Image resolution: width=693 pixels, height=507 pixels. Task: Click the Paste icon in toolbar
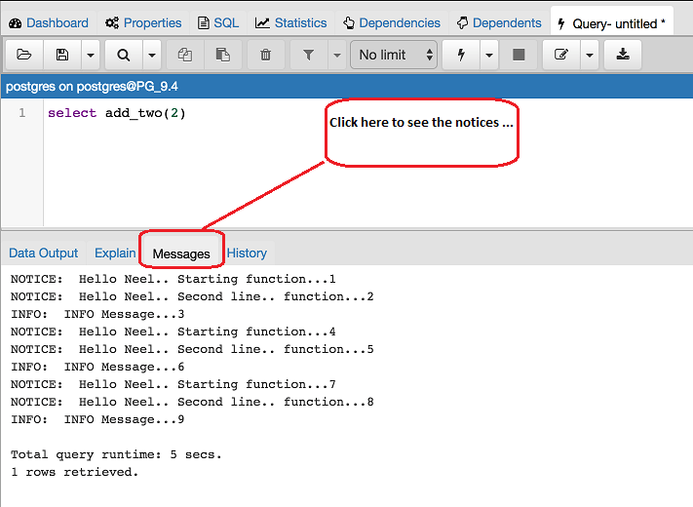click(x=223, y=55)
